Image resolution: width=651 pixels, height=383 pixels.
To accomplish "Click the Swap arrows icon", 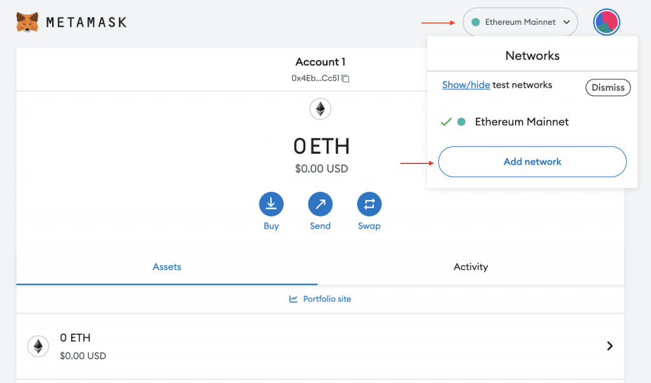I will pyautogui.click(x=369, y=204).
